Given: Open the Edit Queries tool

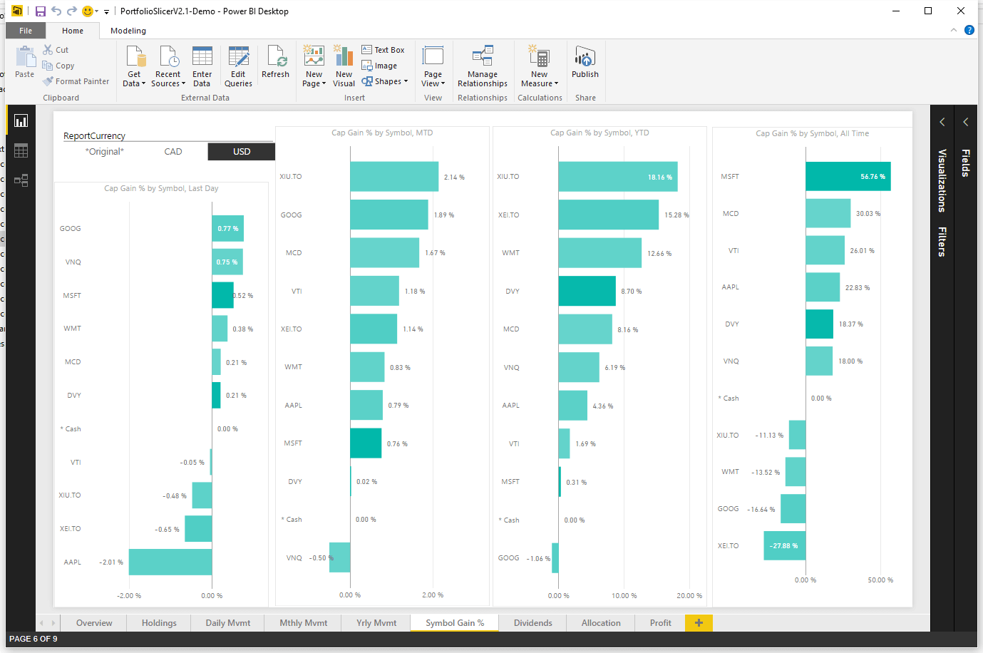Looking at the screenshot, I should coord(238,67).
